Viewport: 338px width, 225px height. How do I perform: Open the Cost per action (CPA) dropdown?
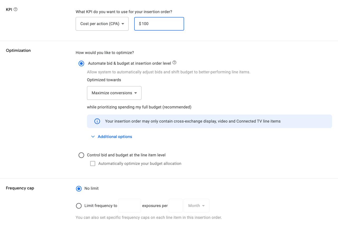[x=102, y=24]
